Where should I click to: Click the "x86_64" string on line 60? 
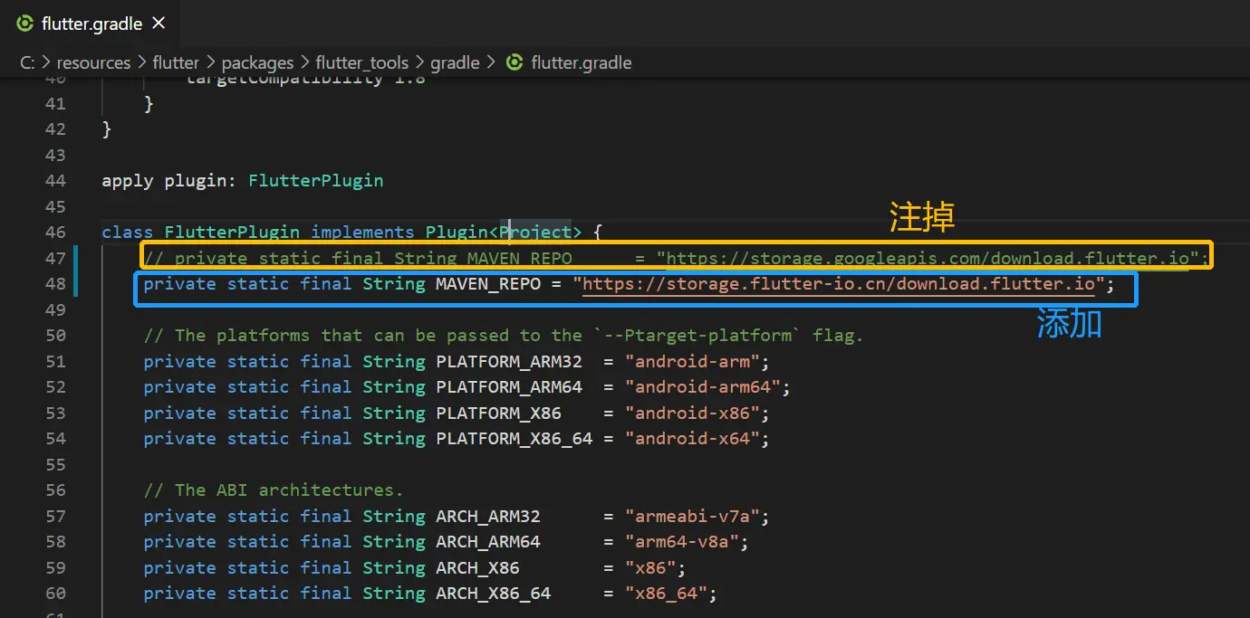click(666, 594)
